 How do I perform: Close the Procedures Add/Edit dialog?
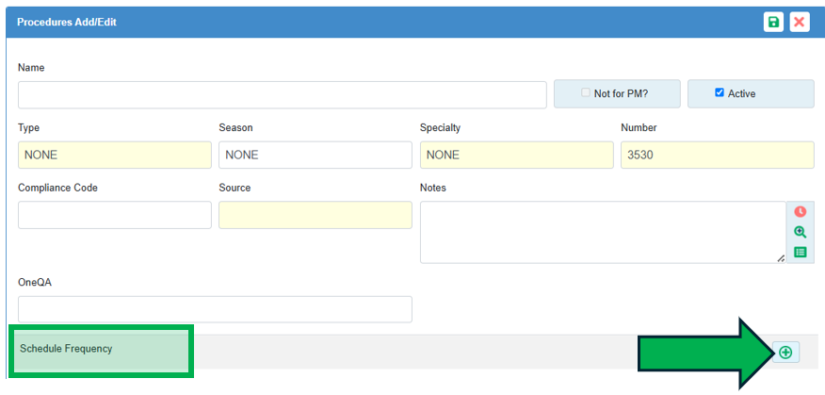point(800,22)
